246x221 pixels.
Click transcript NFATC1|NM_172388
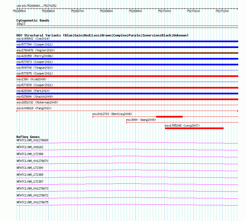(x=30, y=154)
